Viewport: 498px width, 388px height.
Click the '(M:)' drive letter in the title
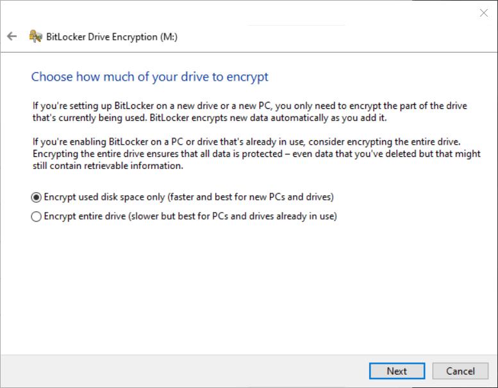(x=168, y=36)
